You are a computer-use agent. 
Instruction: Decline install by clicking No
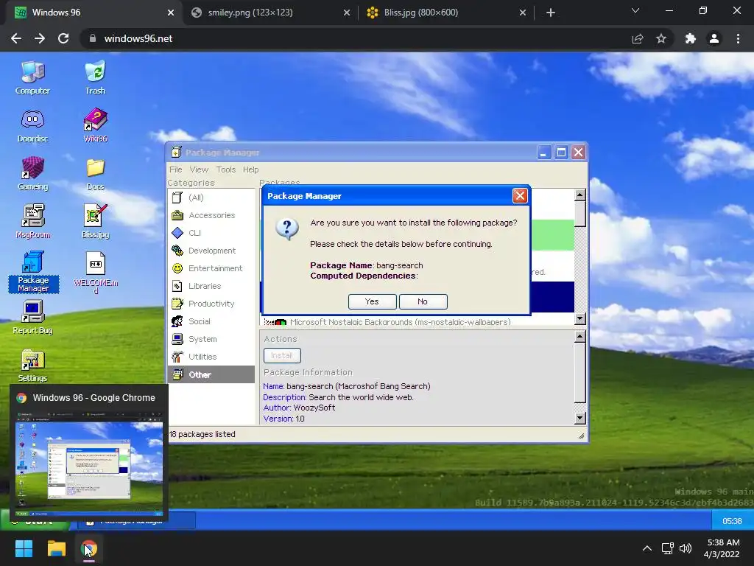coord(423,301)
